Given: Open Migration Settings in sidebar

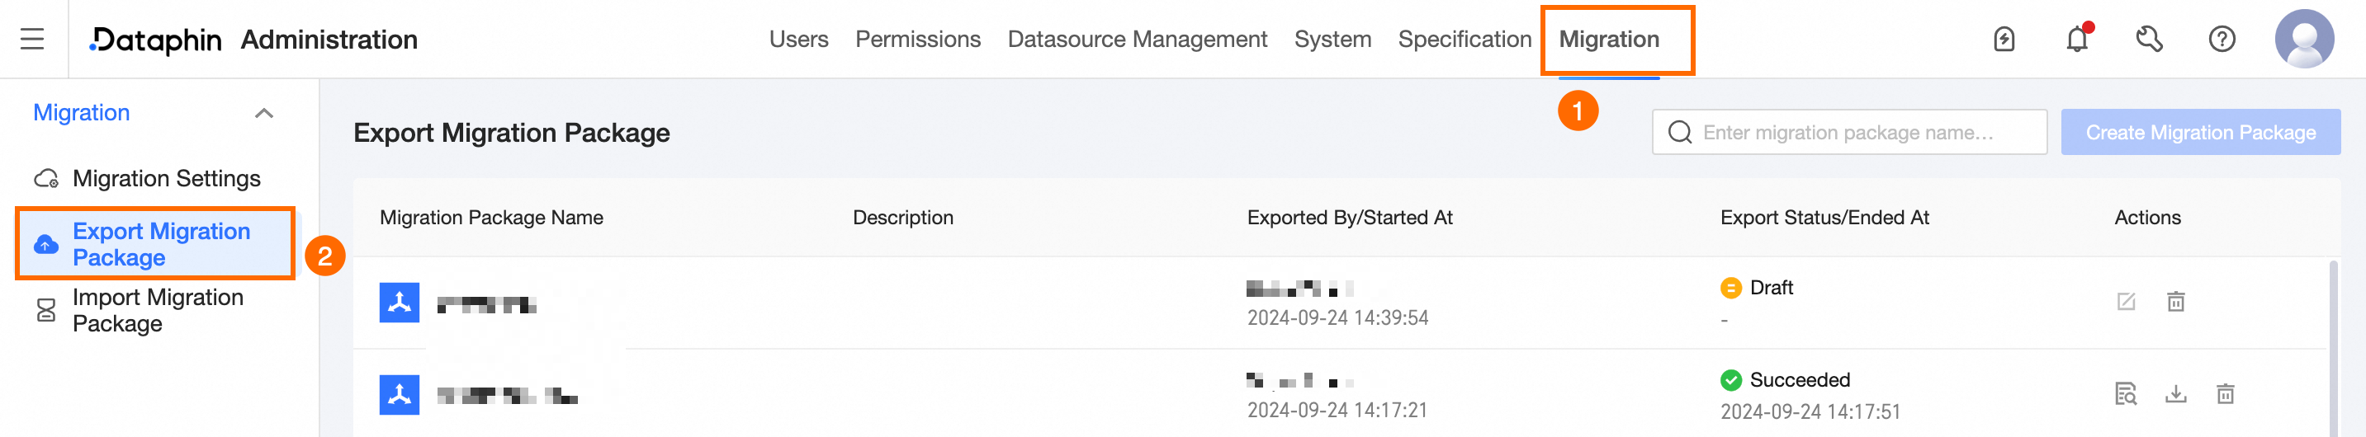Looking at the screenshot, I should tap(165, 178).
